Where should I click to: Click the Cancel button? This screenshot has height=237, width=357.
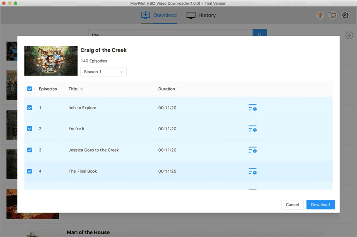[292, 205]
